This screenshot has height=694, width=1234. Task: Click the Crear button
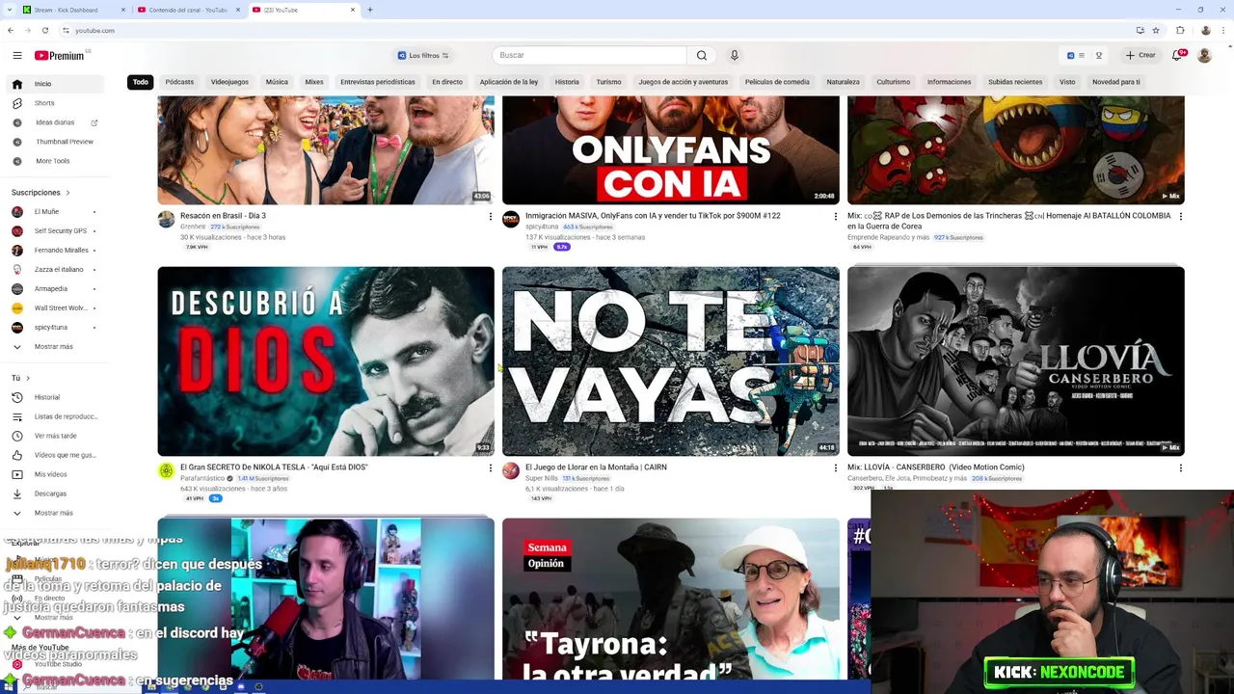tap(1140, 56)
